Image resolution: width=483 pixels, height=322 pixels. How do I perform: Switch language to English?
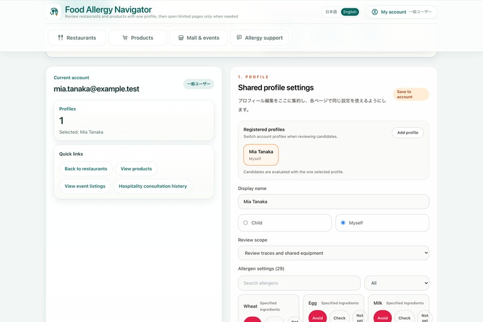pyautogui.click(x=350, y=12)
